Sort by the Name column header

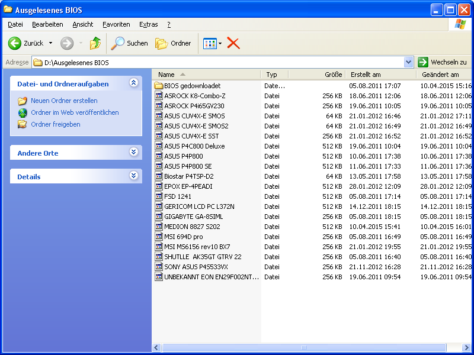pos(206,75)
